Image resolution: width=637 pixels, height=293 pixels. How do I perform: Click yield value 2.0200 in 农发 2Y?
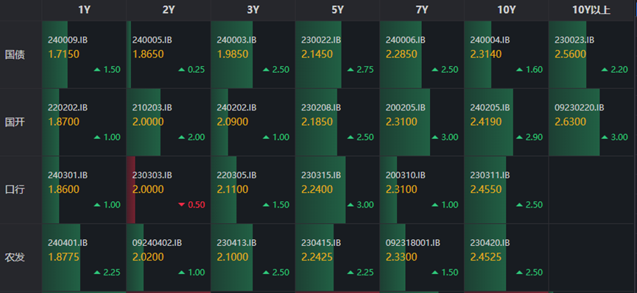[x=148, y=256]
